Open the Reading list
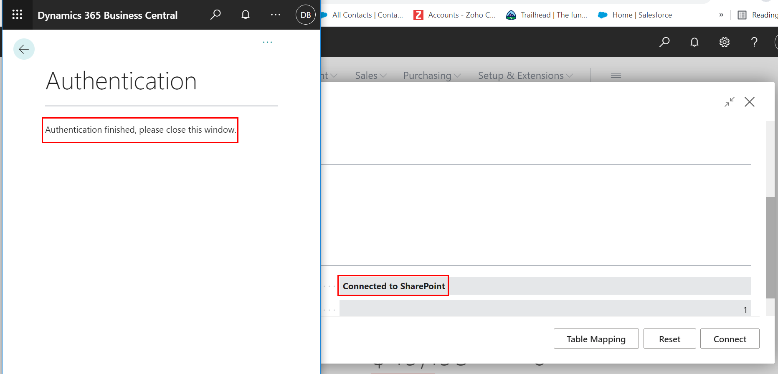This screenshot has height=374, width=778. 758,15
